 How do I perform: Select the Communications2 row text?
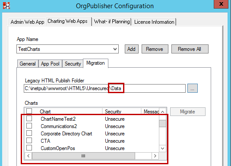(x=59, y=126)
